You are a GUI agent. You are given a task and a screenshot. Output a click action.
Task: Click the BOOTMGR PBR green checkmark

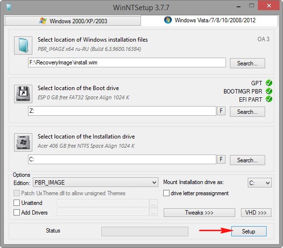click(269, 91)
